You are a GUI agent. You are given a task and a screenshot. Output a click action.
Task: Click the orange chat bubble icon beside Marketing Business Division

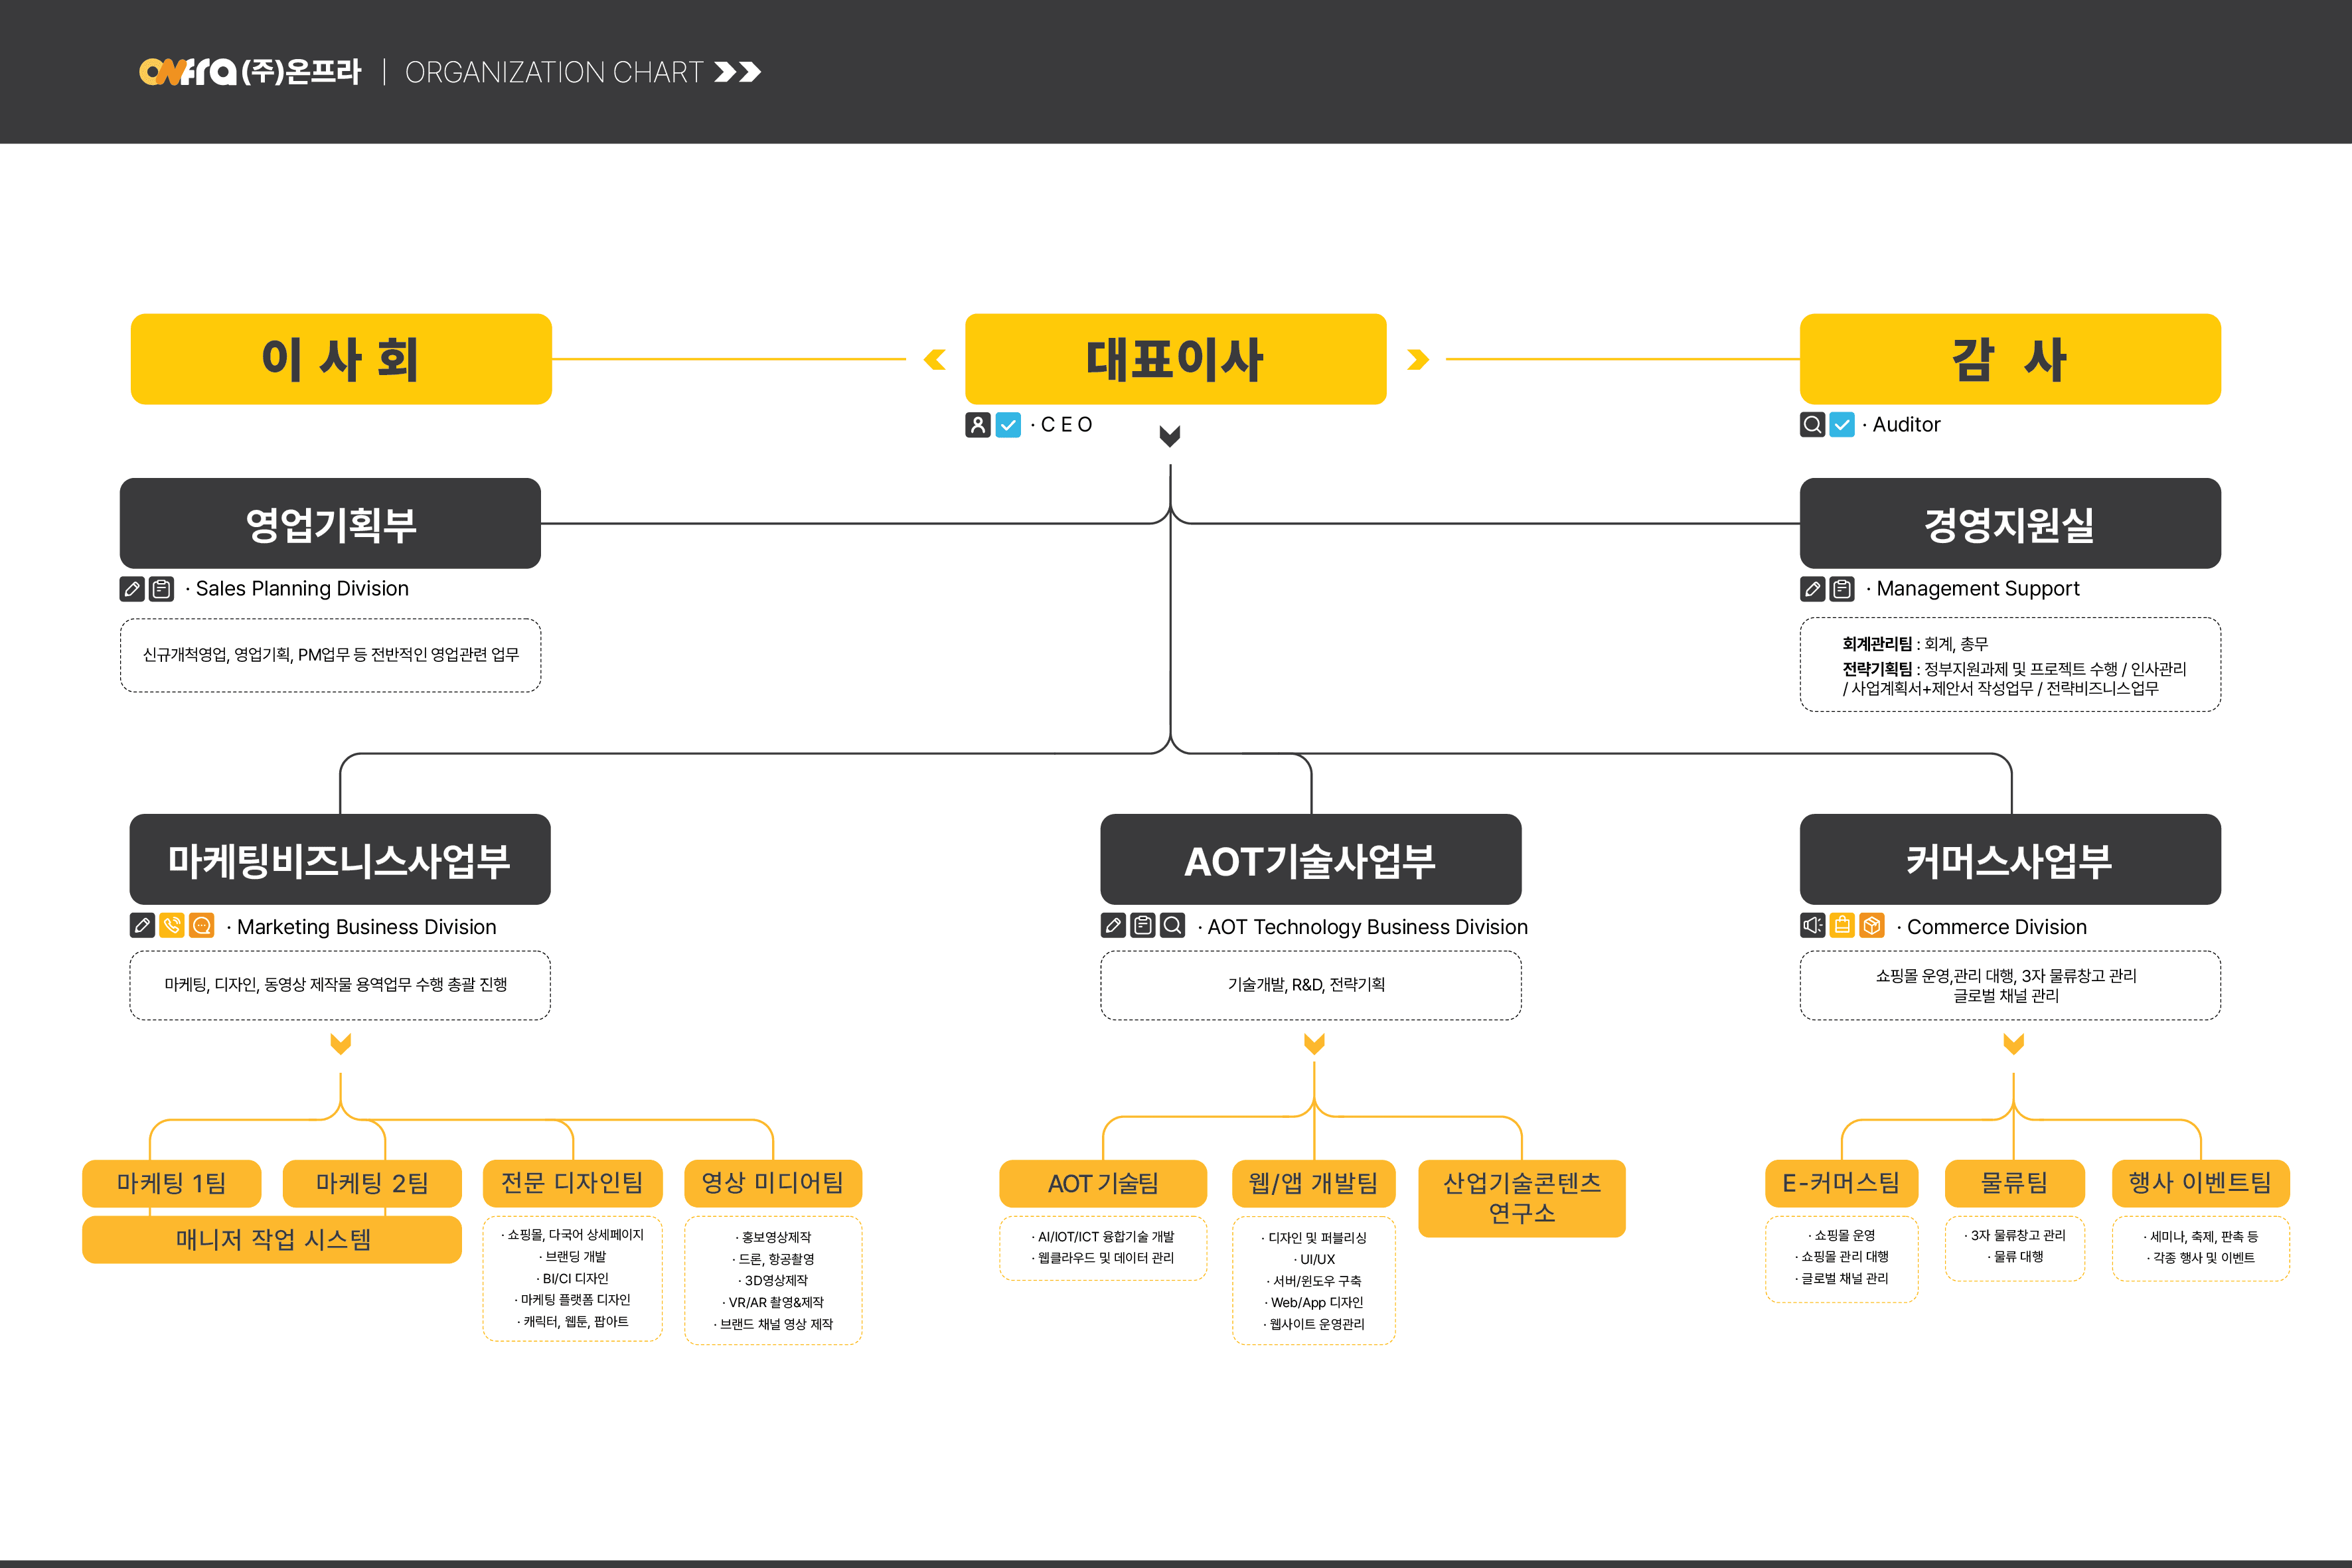(202, 925)
